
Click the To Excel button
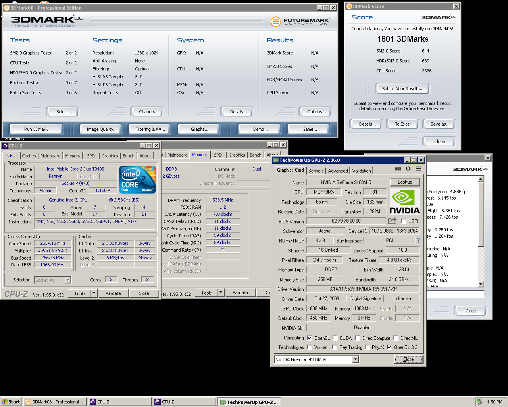pos(402,124)
